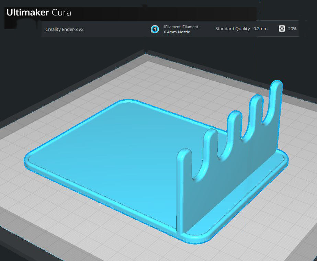This screenshot has width=317, height=261.
Task: Open the iFilament material configuration panel
Action: pos(175,29)
